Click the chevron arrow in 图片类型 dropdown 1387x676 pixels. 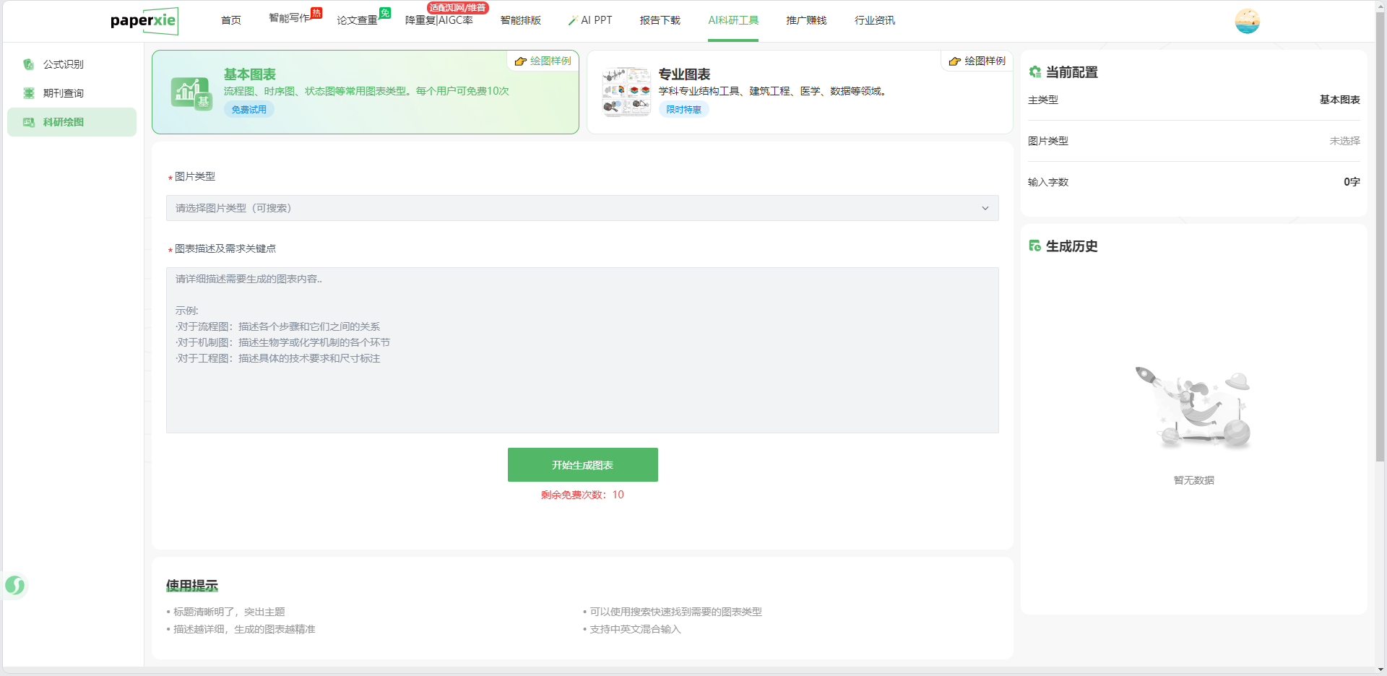coord(985,208)
